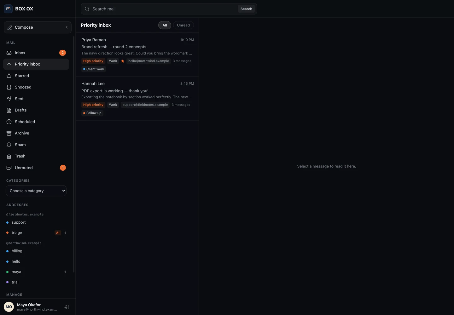Select the Priority inbox sidebar item
This screenshot has height=315, width=454.
pyautogui.click(x=36, y=64)
